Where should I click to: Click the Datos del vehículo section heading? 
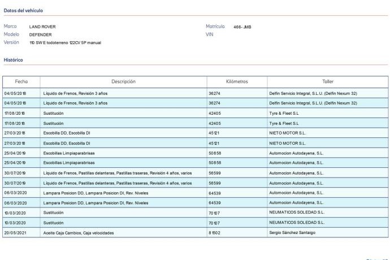(23, 10)
